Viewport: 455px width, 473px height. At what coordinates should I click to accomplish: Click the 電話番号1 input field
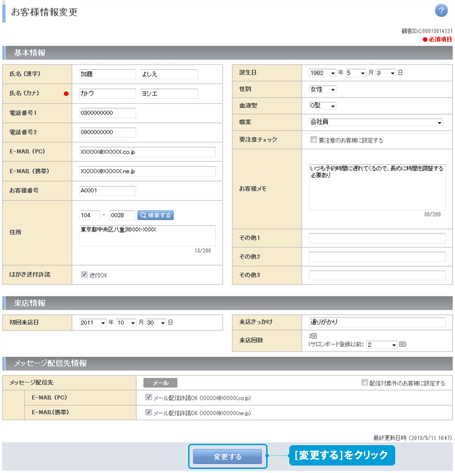[107, 113]
